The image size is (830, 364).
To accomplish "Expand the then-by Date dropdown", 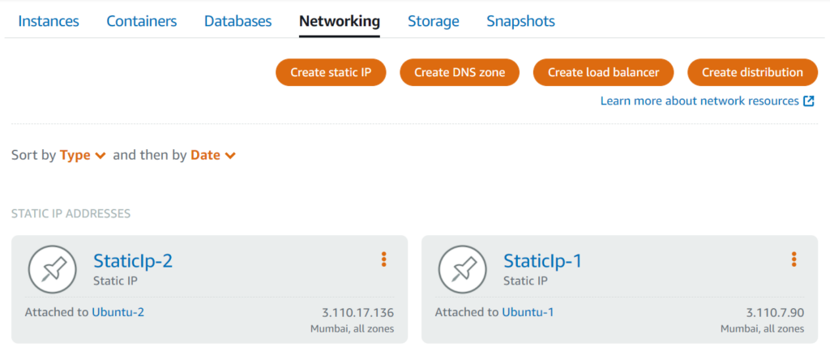I will coord(213,155).
